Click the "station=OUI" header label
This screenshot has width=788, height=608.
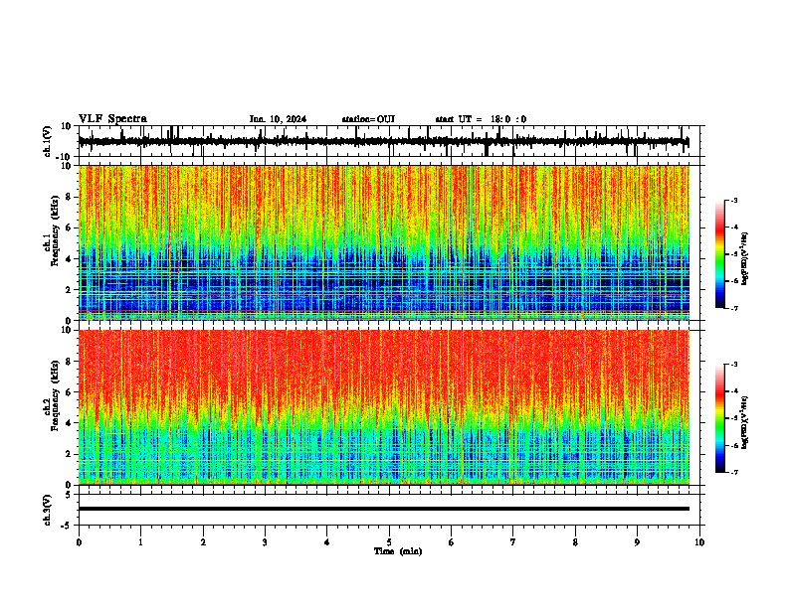coord(368,119)
